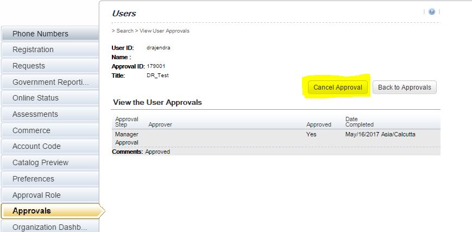Select the Commerce tab
This screenshot has width=472, height=232.
click(50, 130)
